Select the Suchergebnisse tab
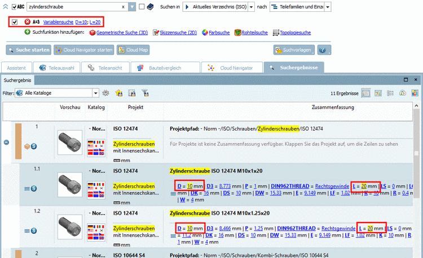Image resolution: width=423 pixels, height=258 pixels. 294,68
